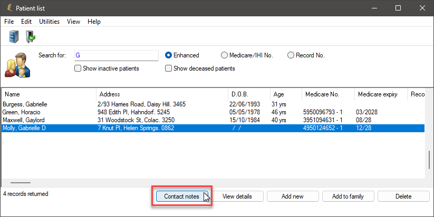The width and height of the screenshot is (434, 217).
Task: Select the Enhanced search radio button
Action: 168,55
